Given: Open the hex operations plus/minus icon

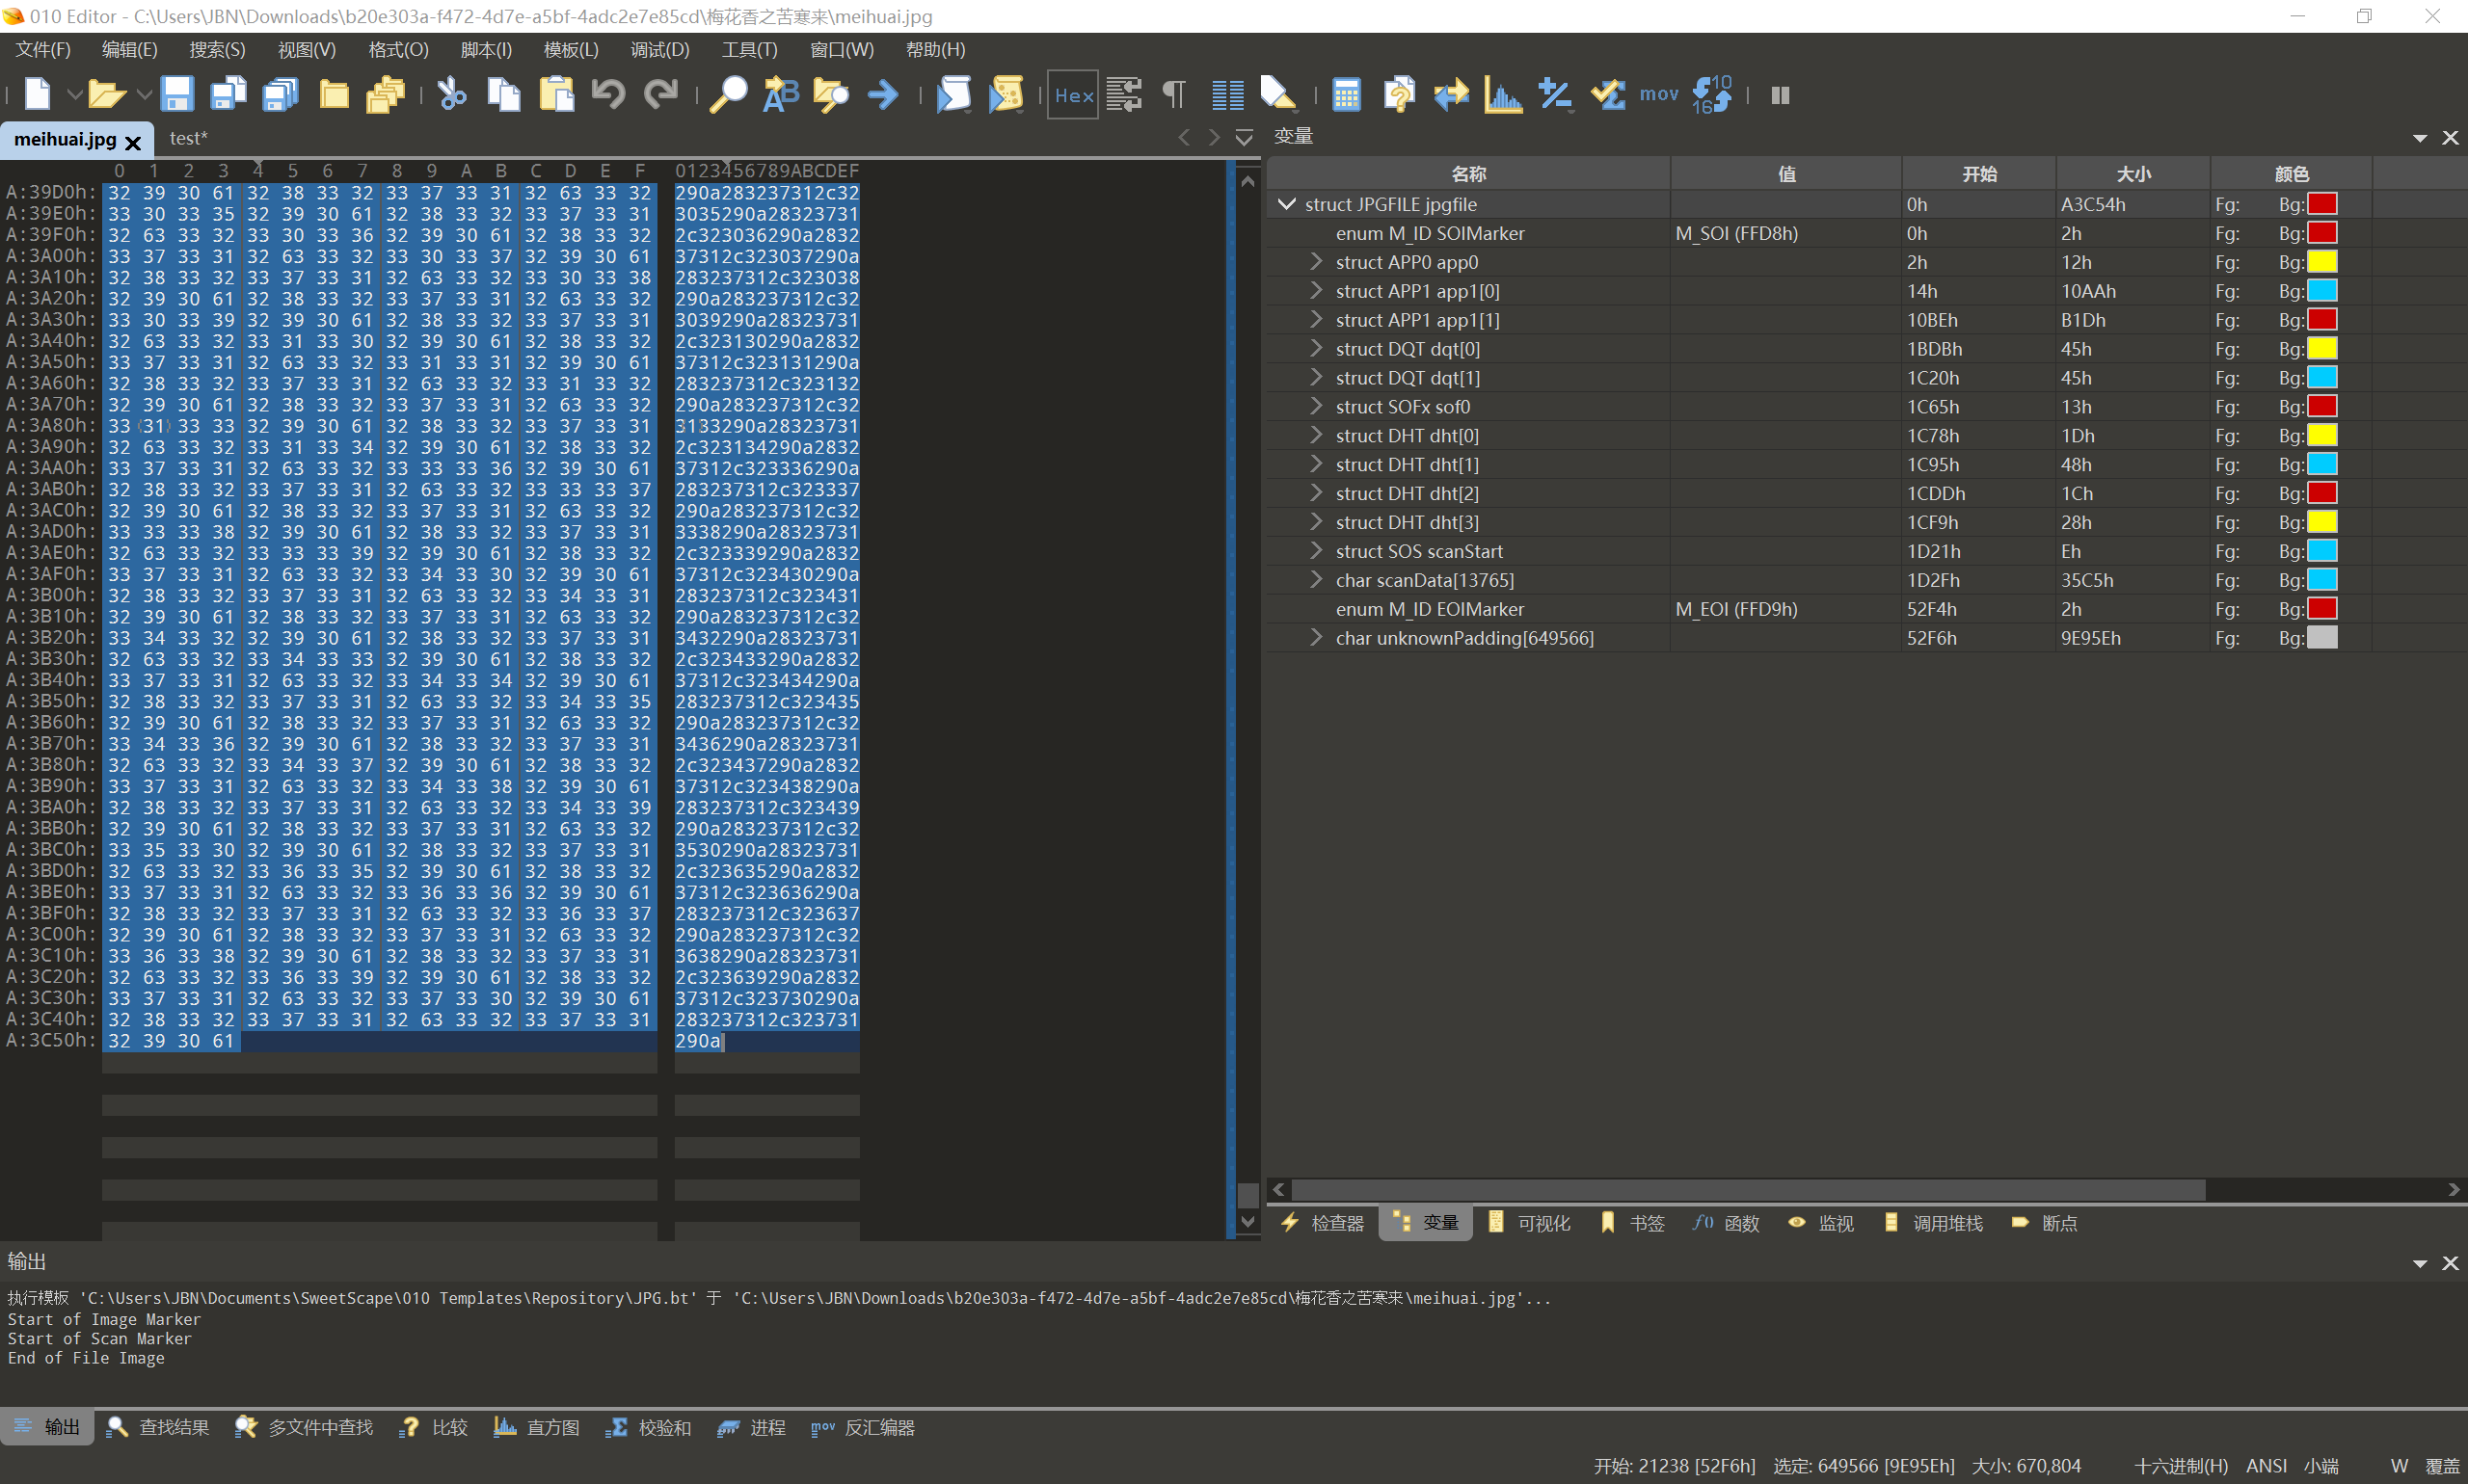Looking at the screenshot, I should click(x=1555, y=95).
